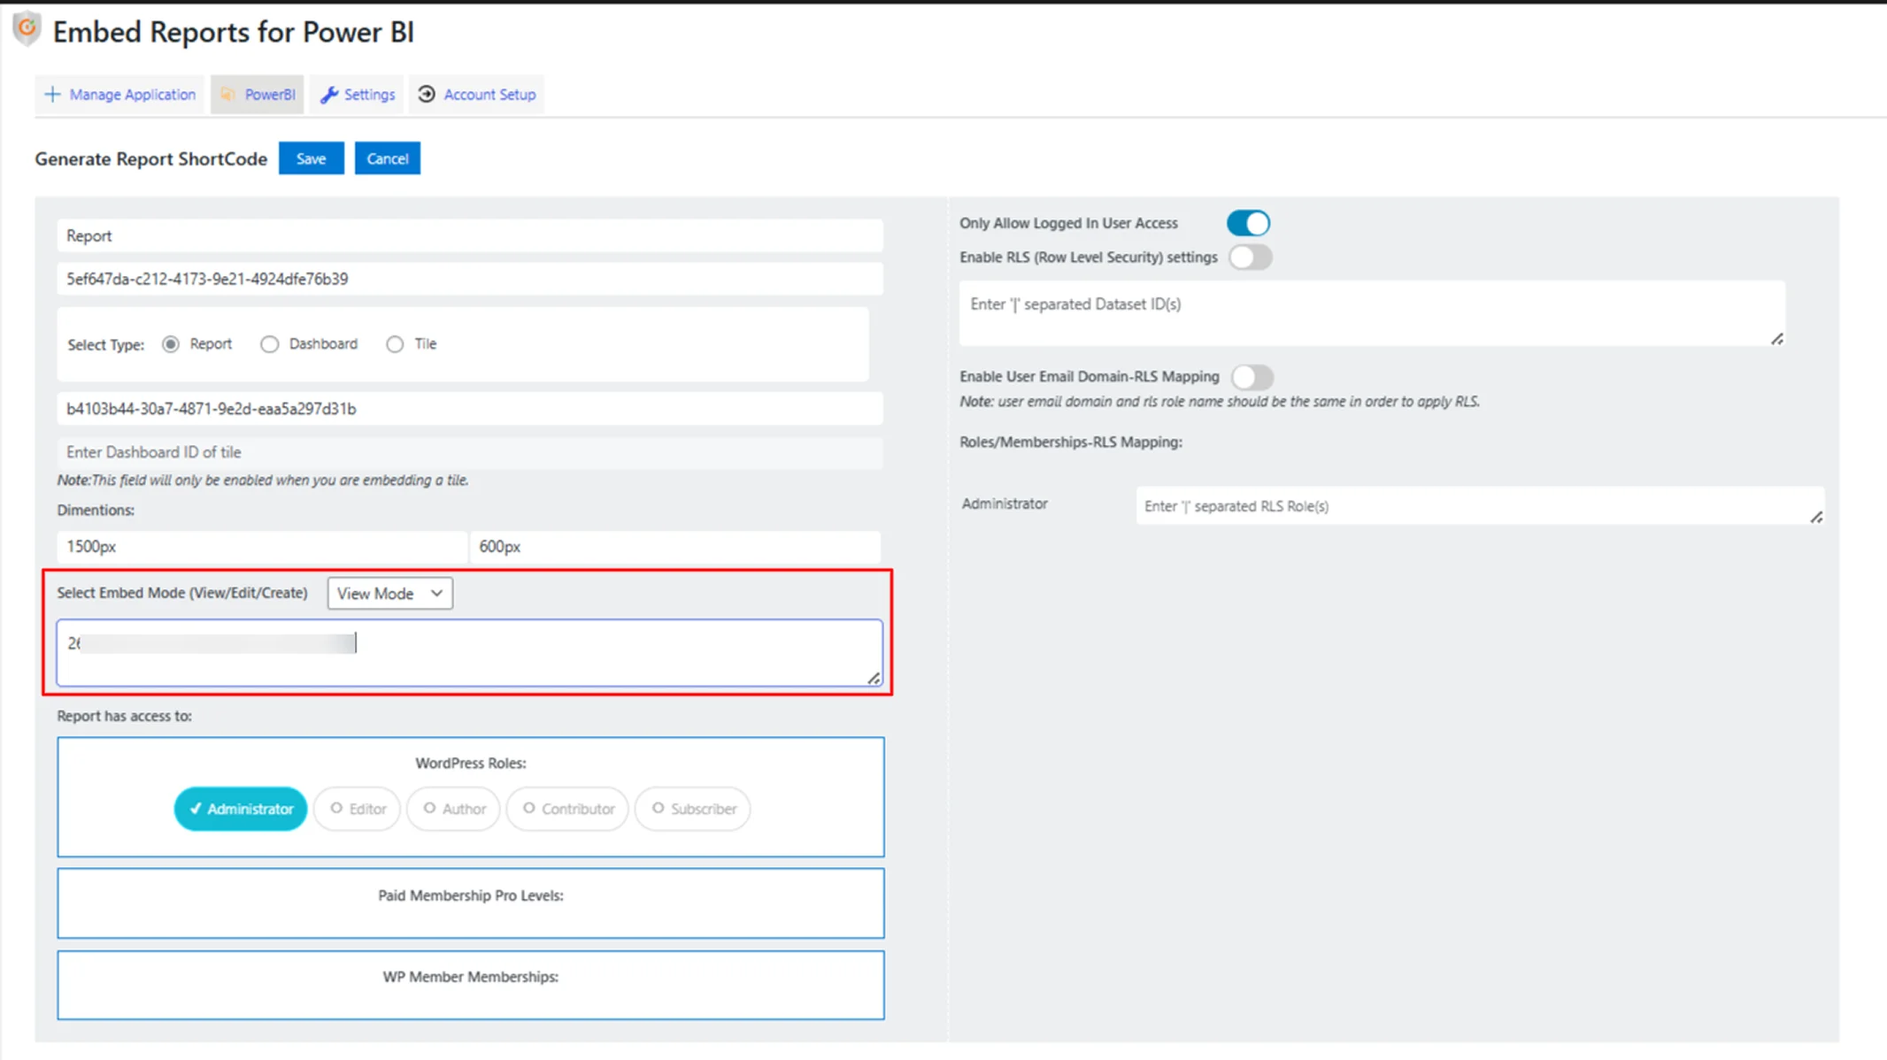This screenshot has width=1887, height=1060.
Task: Click the Report has access to label
Action: [x=125, y=716]
